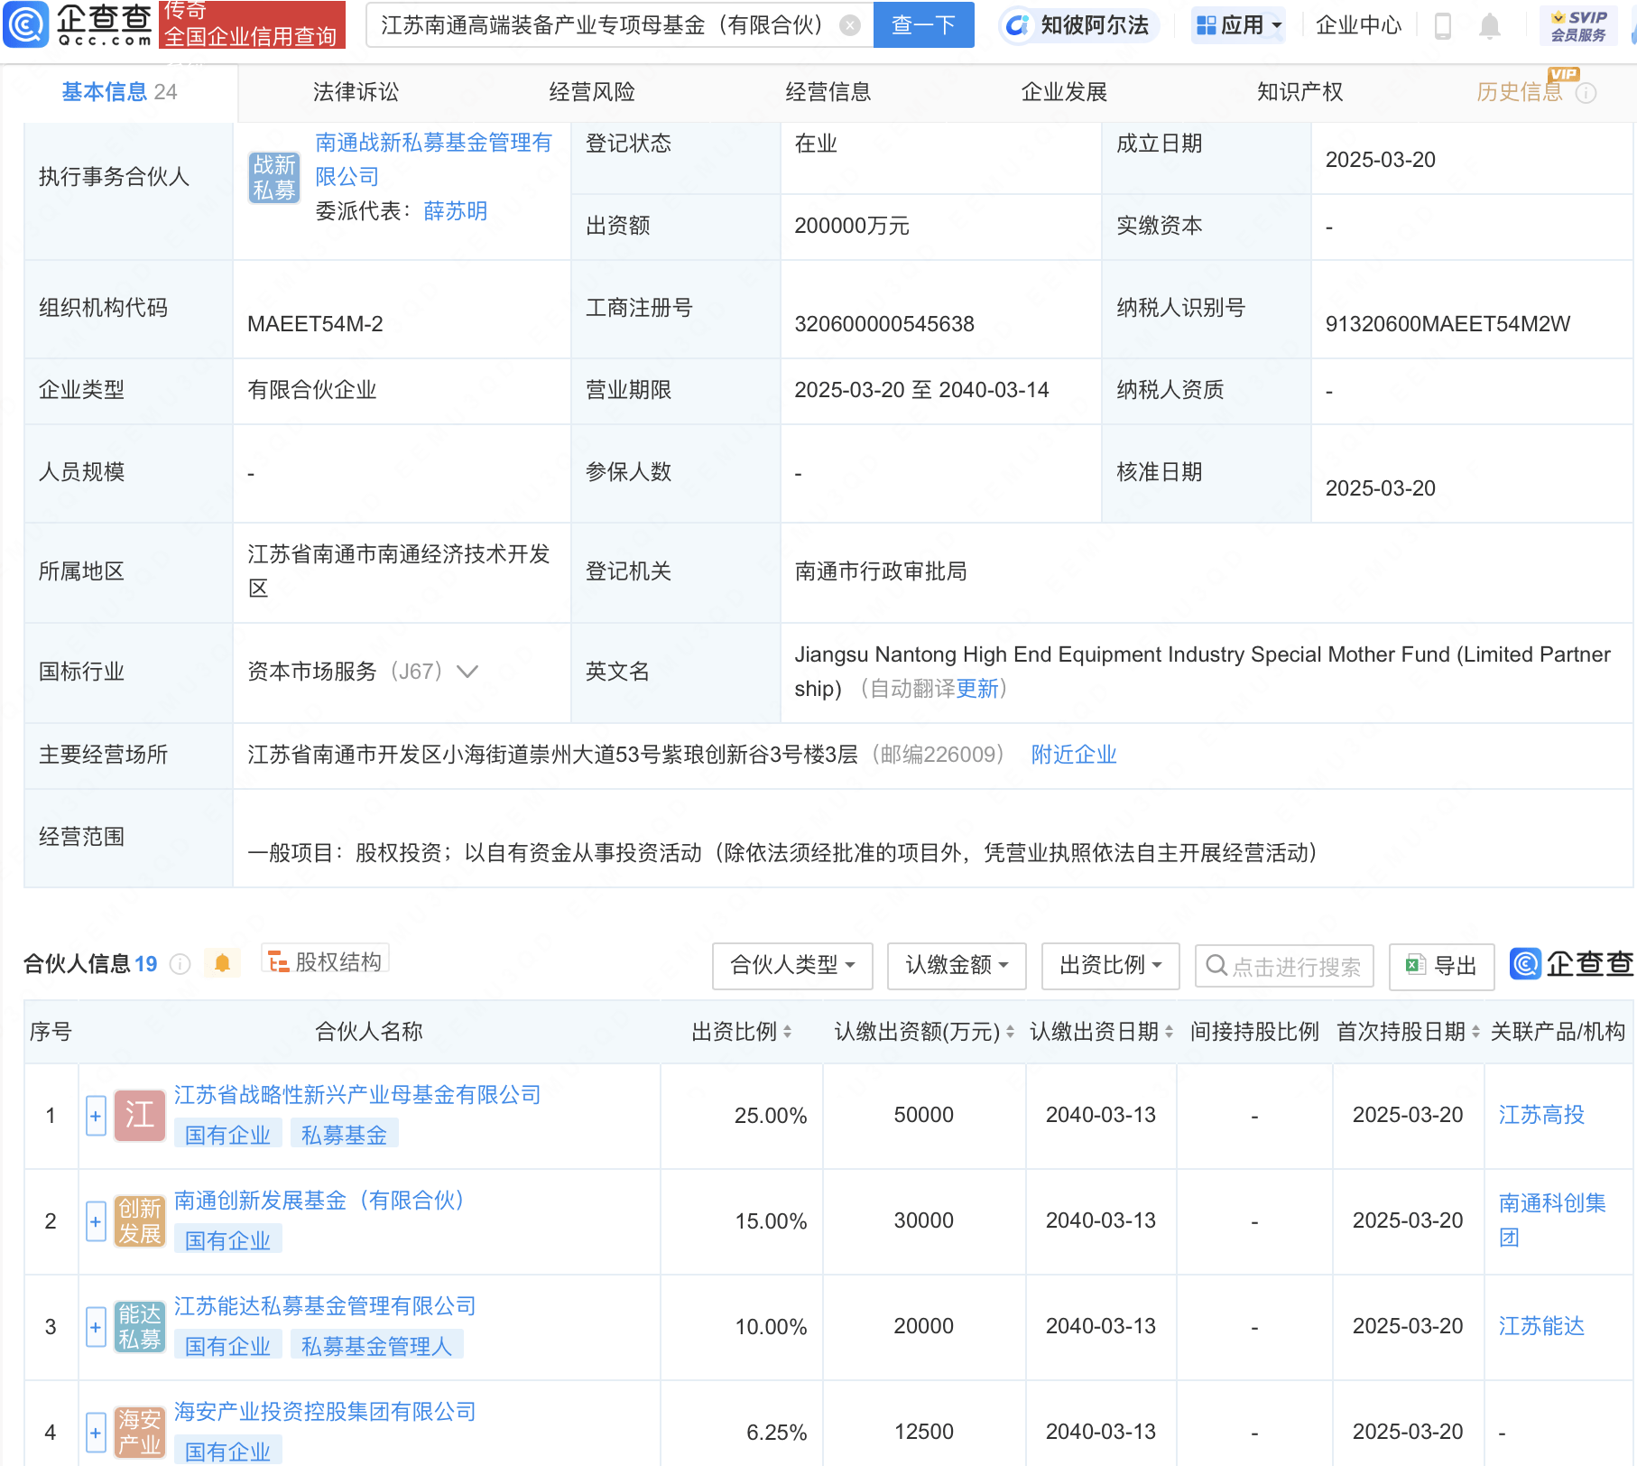Open related 南通科创集团 link
The image size is (1637, 1466).
pos(1552,1220)
